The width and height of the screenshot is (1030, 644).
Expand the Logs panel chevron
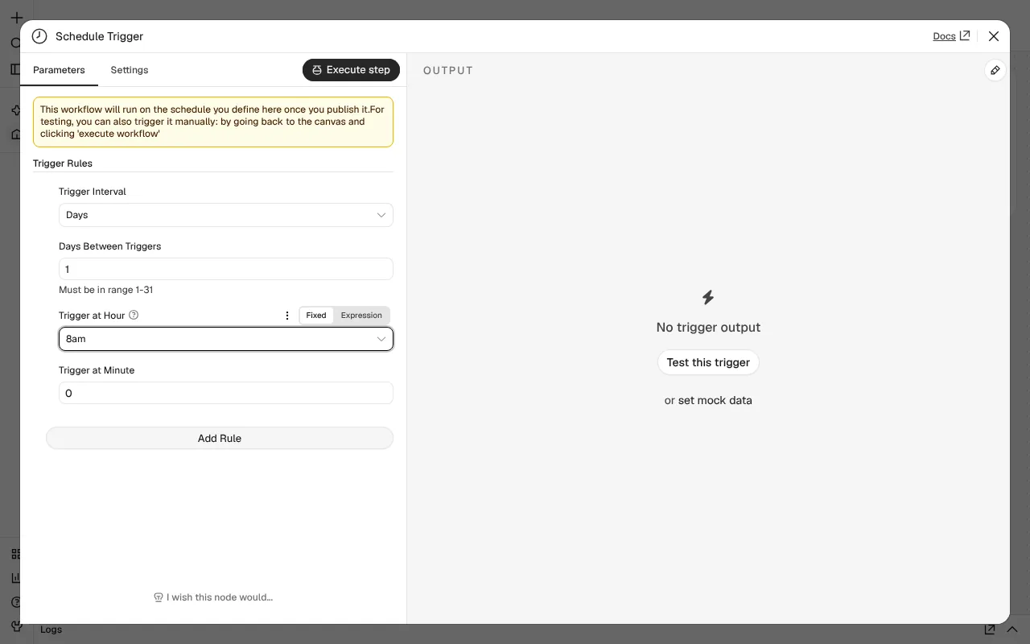(1012, 630)
